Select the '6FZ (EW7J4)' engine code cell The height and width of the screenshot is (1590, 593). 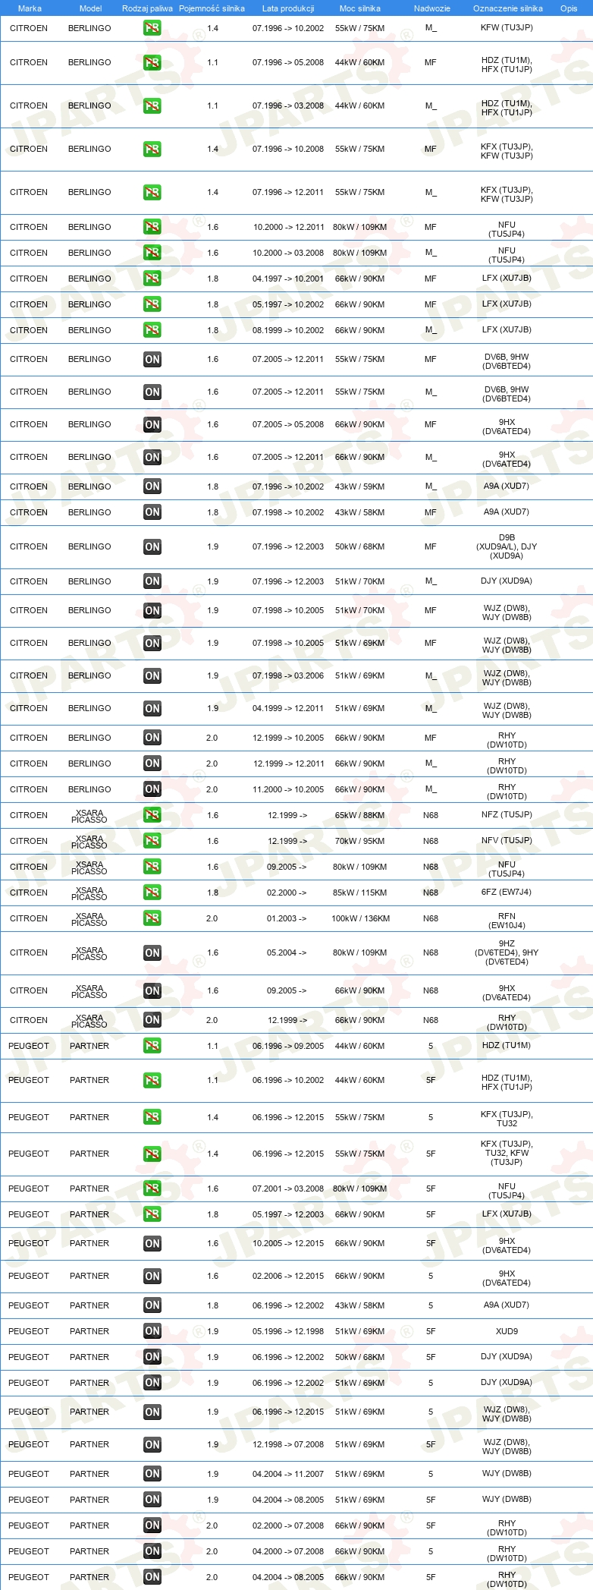coord(507,893)
